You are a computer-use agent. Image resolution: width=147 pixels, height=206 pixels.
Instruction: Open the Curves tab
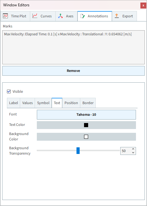click(x=43, y=16)
